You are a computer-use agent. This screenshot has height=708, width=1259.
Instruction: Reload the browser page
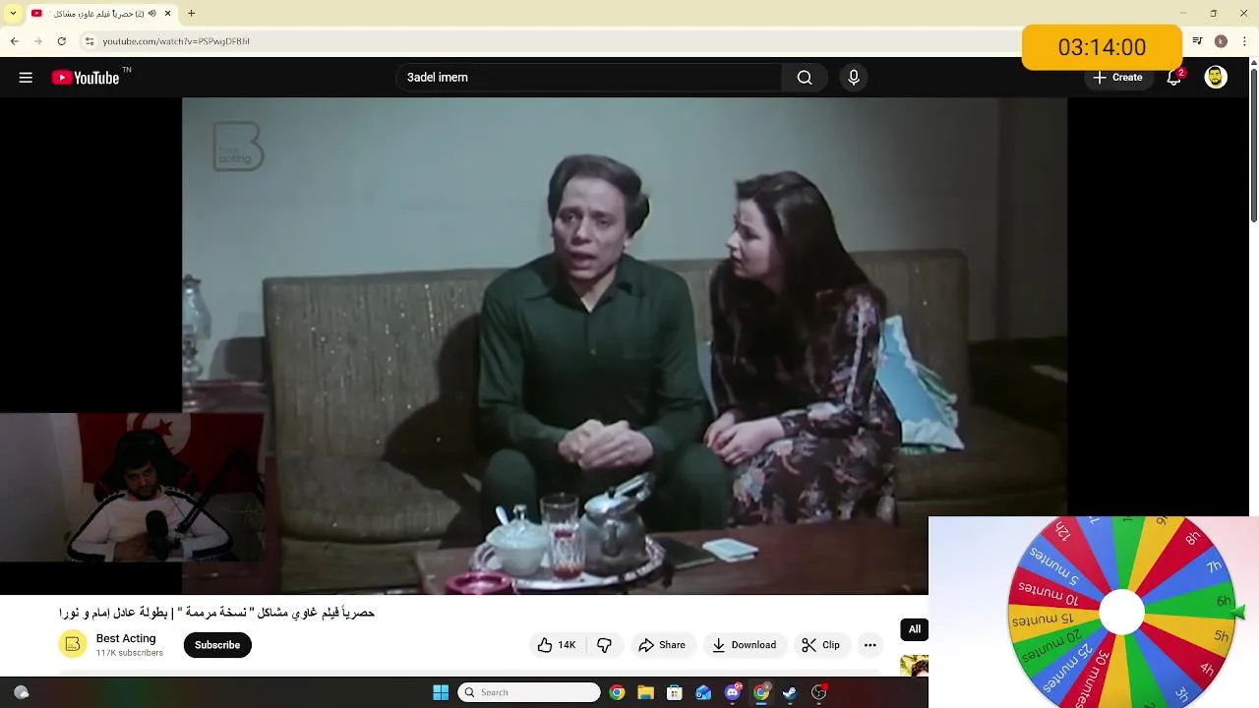pyautogui.click(x=61, y=41)
